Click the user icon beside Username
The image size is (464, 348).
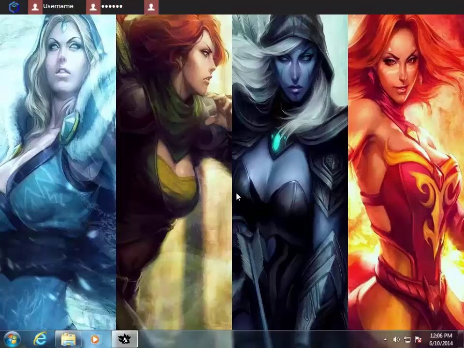[x=35, y=7]
